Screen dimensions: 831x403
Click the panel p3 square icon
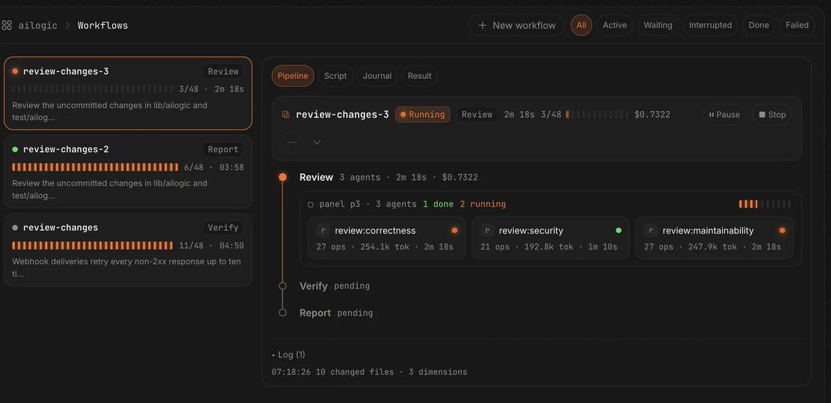(x=311, y=205)
